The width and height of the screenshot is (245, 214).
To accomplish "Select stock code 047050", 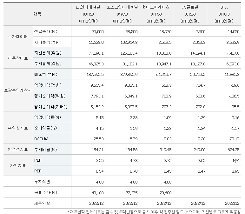I will click(x=122, y=14).
